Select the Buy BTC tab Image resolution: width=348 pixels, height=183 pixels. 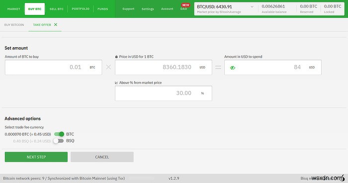[x=35, y=9]
